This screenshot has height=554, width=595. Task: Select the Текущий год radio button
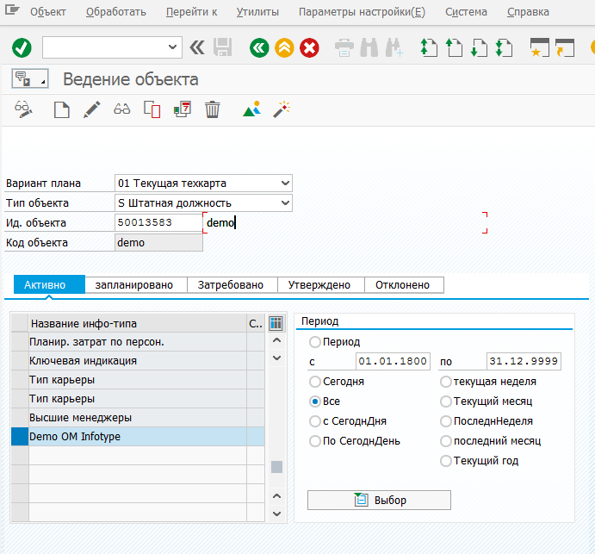pyautogui.click(x=445, y=461)
